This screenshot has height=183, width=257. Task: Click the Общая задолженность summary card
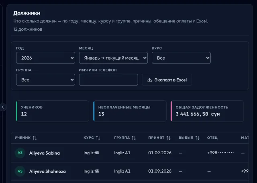tap(207, 111)
